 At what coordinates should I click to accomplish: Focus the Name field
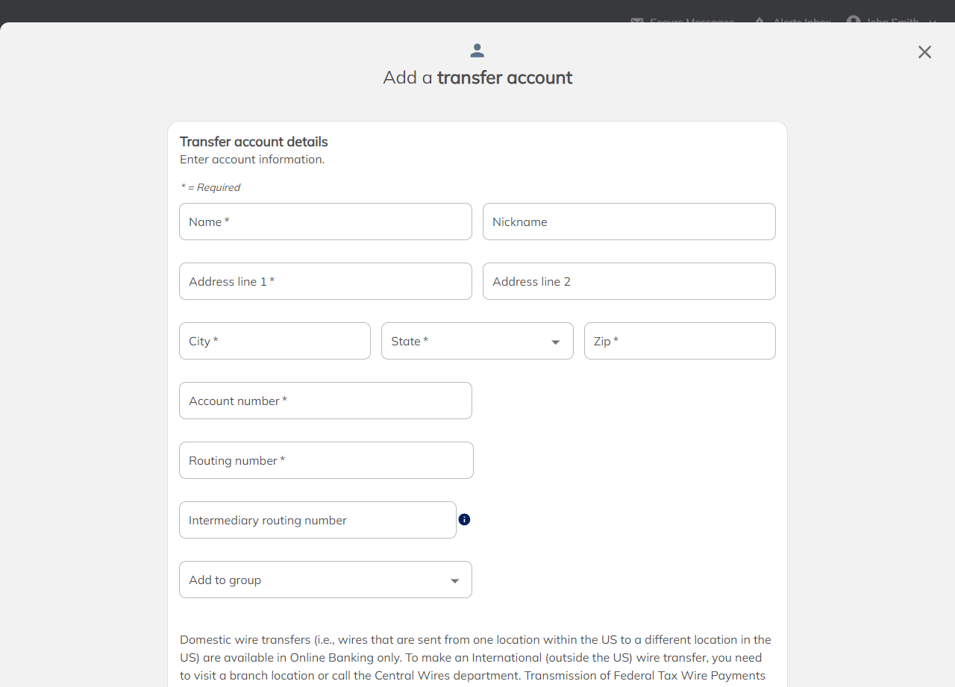click(325, 222)
